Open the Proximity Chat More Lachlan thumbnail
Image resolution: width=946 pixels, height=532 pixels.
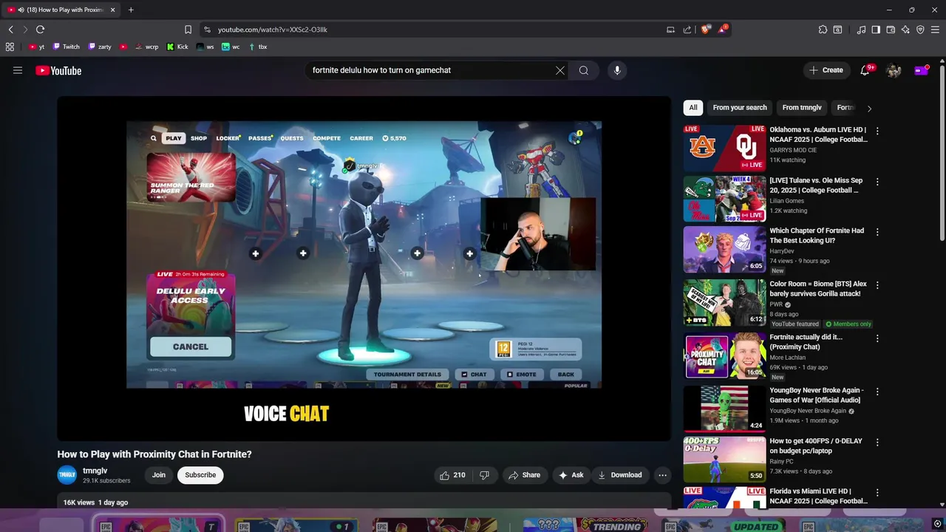point(724,356)
